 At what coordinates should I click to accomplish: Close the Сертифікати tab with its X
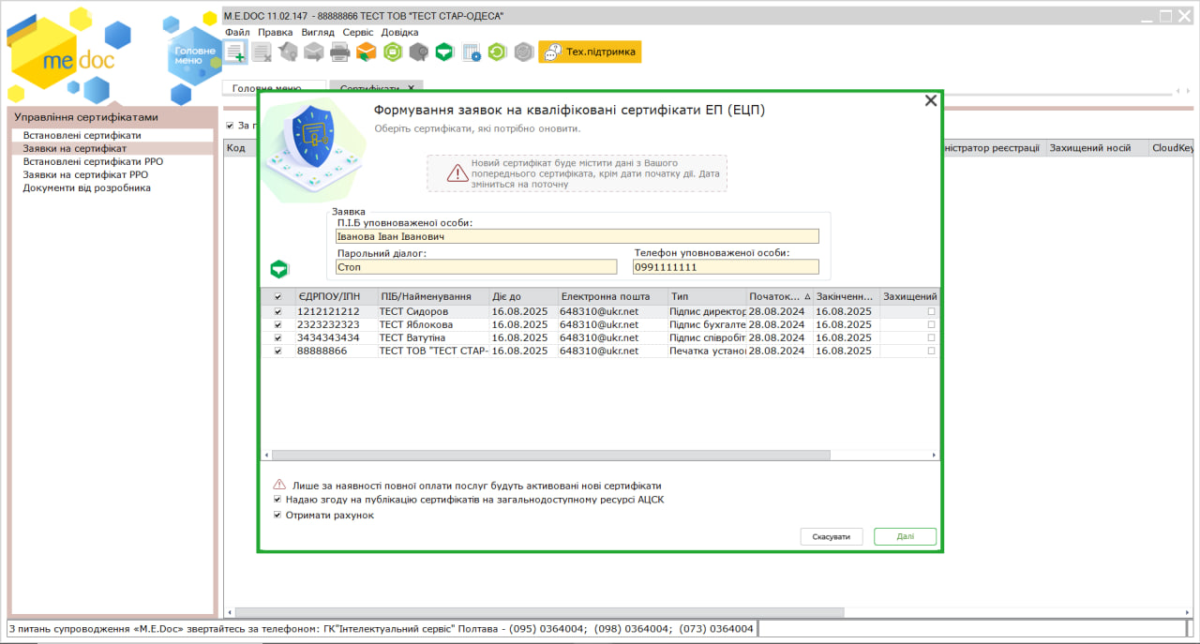tap(411, 88)
